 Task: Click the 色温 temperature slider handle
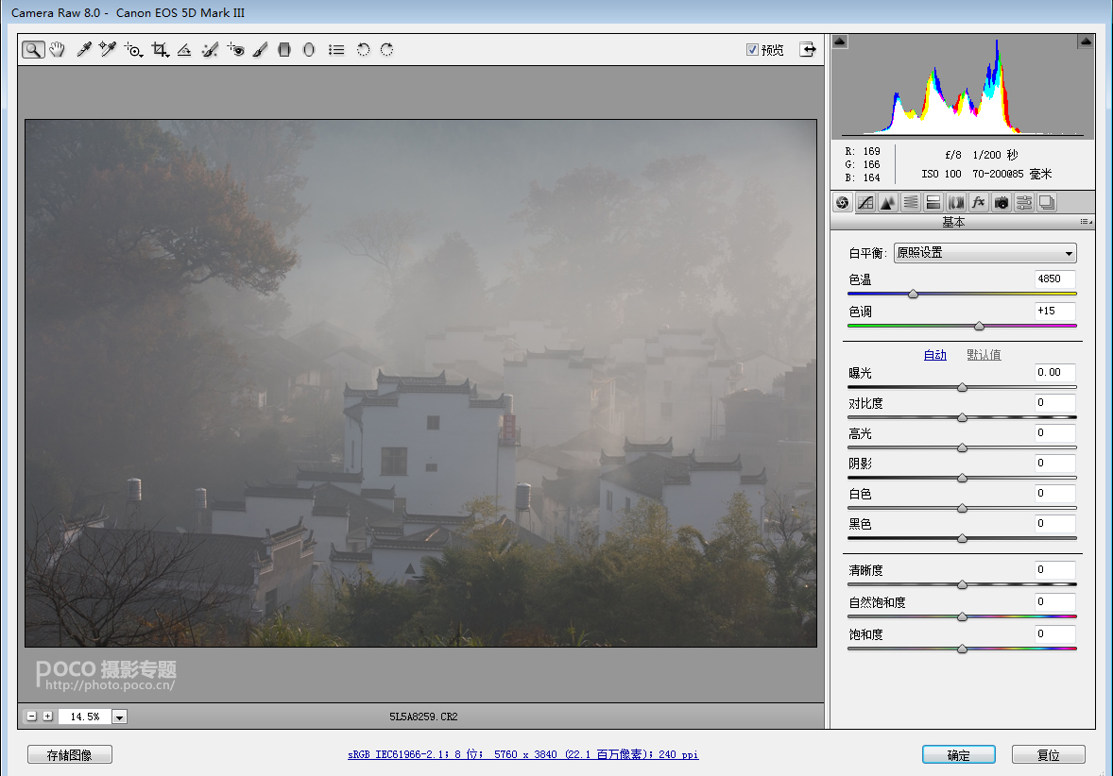point(914,294)
